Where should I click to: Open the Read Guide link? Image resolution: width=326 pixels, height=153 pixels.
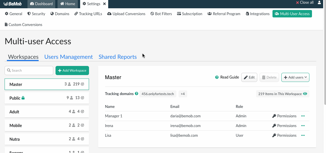[x=230, y=77]
